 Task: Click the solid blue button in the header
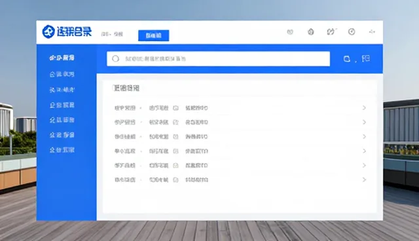click(x=153, y=35)
